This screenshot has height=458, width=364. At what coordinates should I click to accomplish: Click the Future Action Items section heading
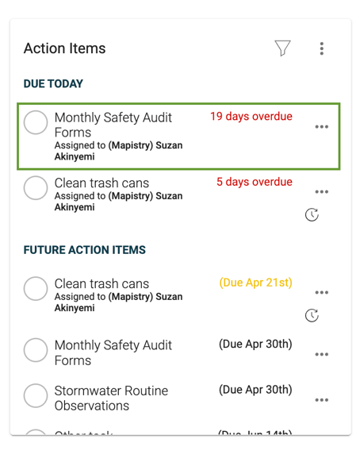84,250
